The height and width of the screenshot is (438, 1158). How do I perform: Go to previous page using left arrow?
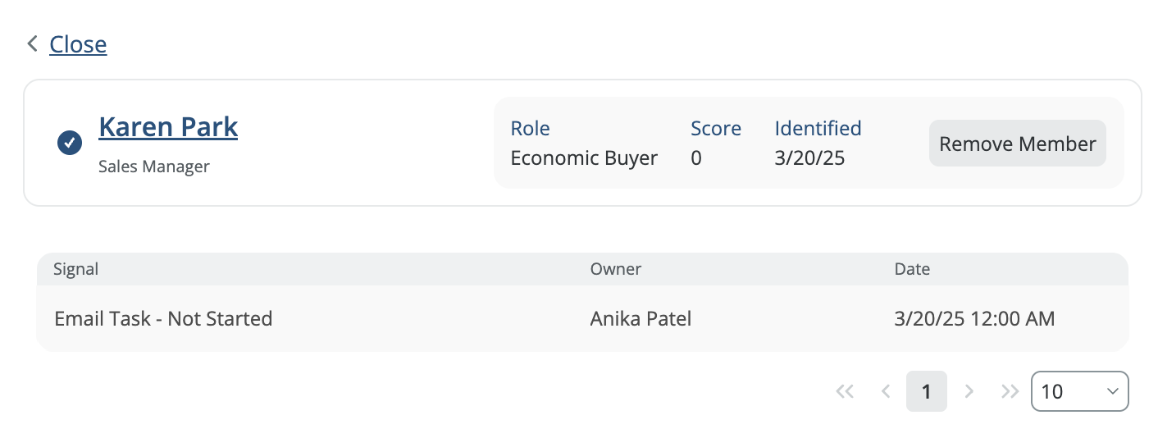(886, 391)
